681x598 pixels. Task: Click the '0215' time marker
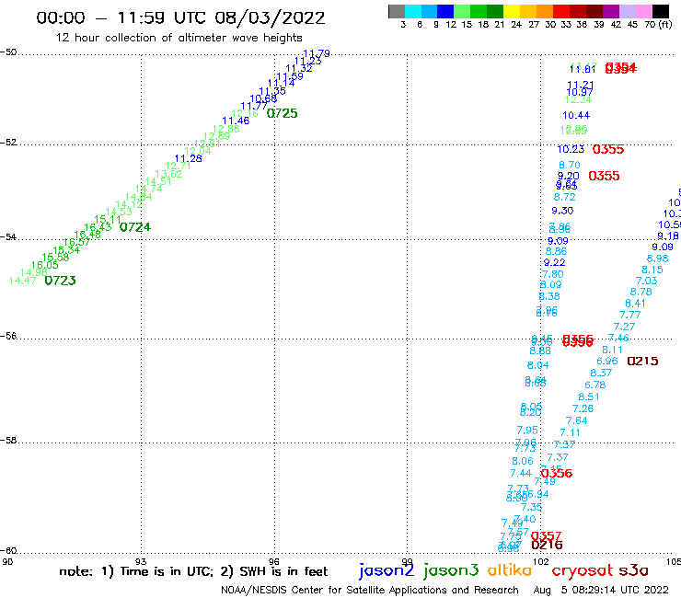click(642, 361)
